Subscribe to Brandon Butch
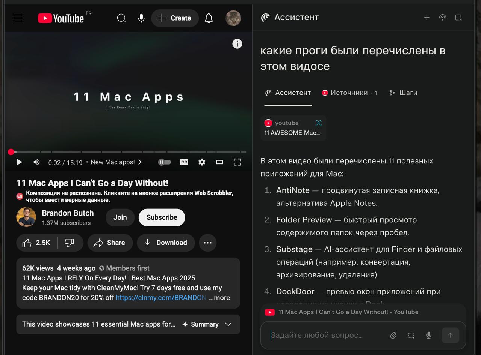 [162, 217]
